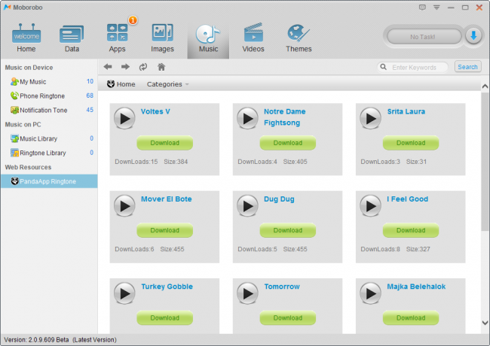Open the Themes section
This screenshot has width=490, height=346.
point(299,38)
